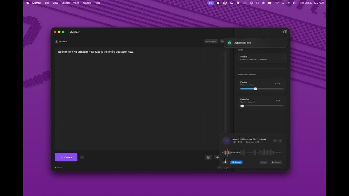Open the Nicole voice dropdown in toolbar
The width and height of the screenshot is (349, 196).
tap(61, 41)
